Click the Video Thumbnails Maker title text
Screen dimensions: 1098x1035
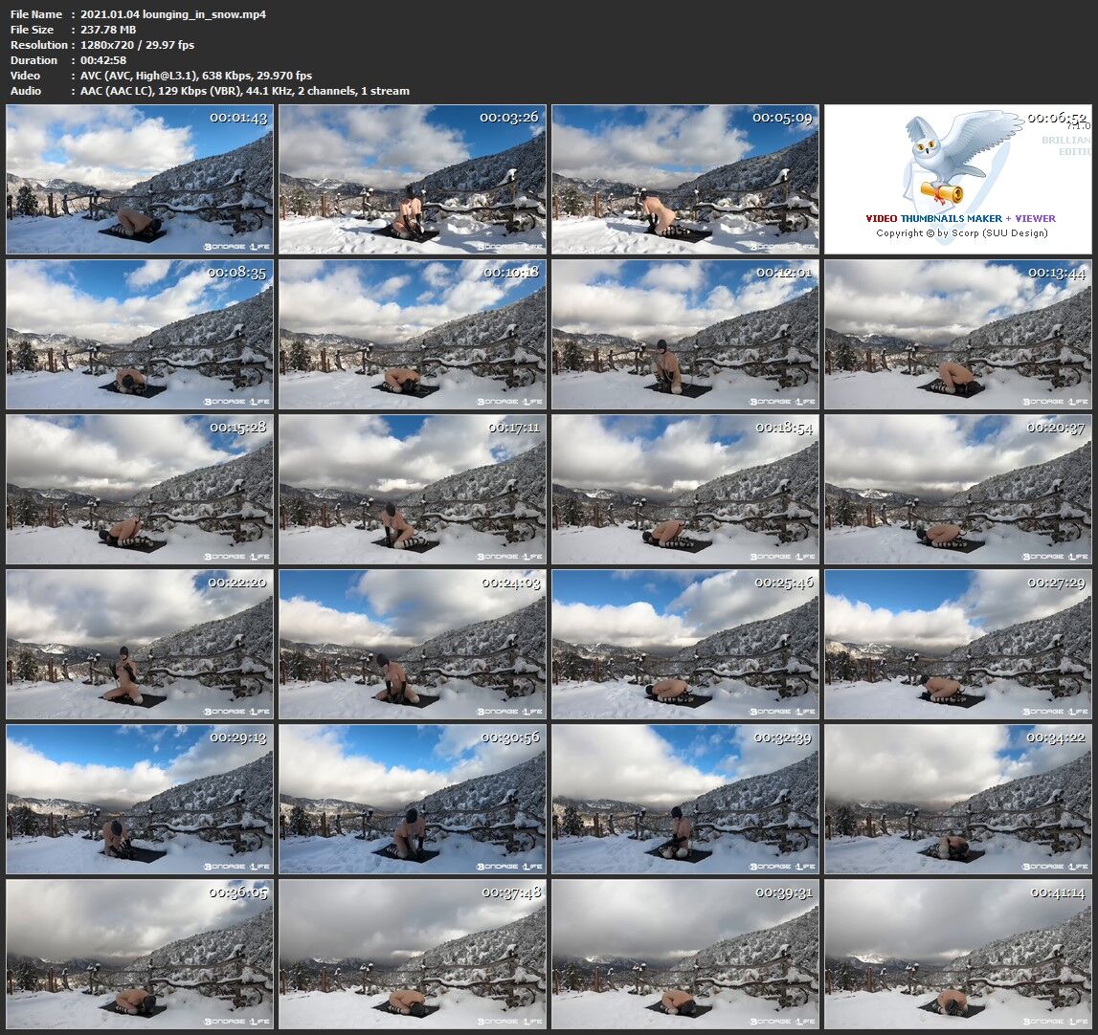(960, 218)
